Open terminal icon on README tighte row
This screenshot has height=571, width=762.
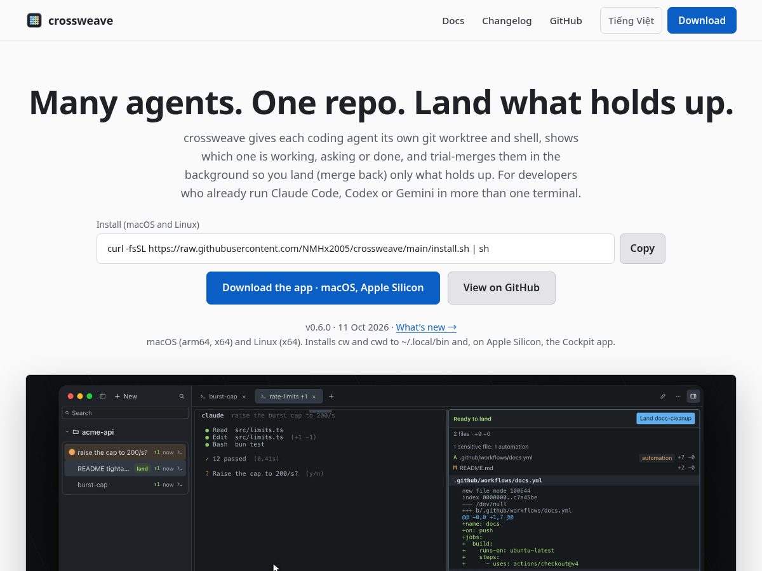coord(180,468)
